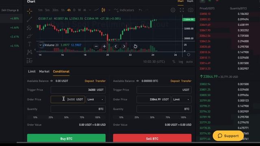The image size is (260, 146).
Task: Choose the candlestick chart style icon
Action: (103, 10)
